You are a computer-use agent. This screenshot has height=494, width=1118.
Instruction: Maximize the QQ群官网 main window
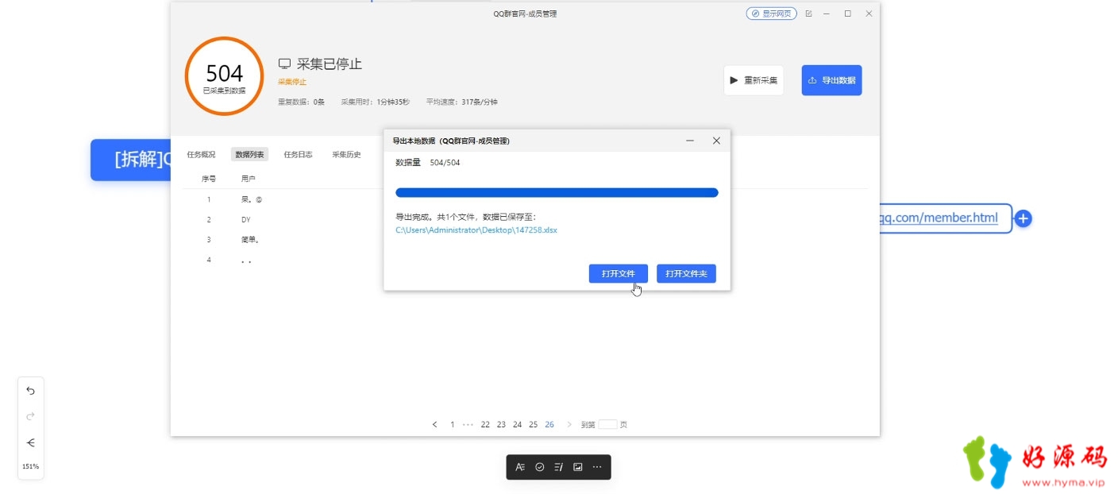point(847,14)
